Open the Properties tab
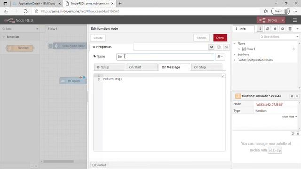Screen dimensions: 301x169 click(112, 47)
